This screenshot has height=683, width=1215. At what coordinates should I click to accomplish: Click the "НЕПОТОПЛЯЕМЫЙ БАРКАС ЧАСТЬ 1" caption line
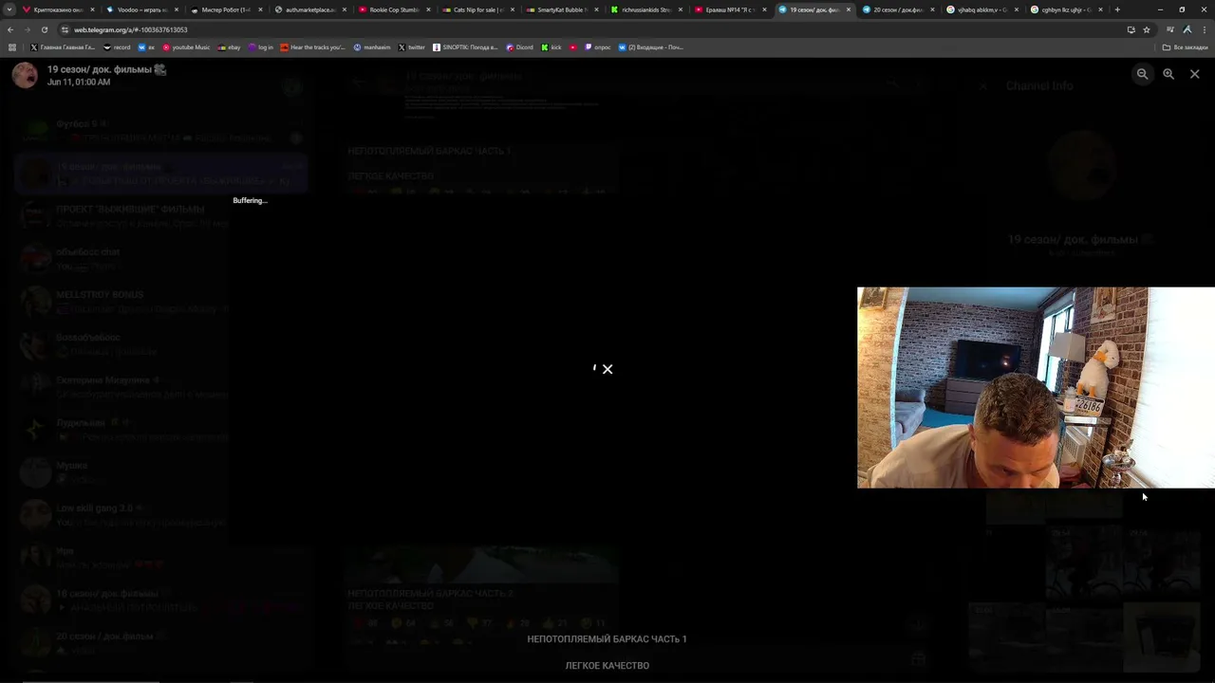607,639
